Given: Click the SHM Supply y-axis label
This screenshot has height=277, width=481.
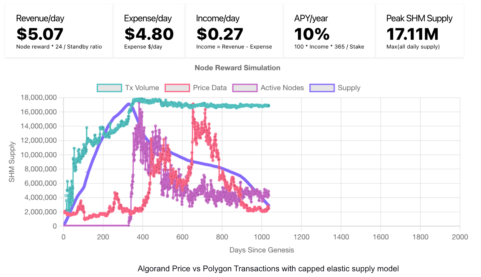Looking at the screenshot, I should 12,162.
